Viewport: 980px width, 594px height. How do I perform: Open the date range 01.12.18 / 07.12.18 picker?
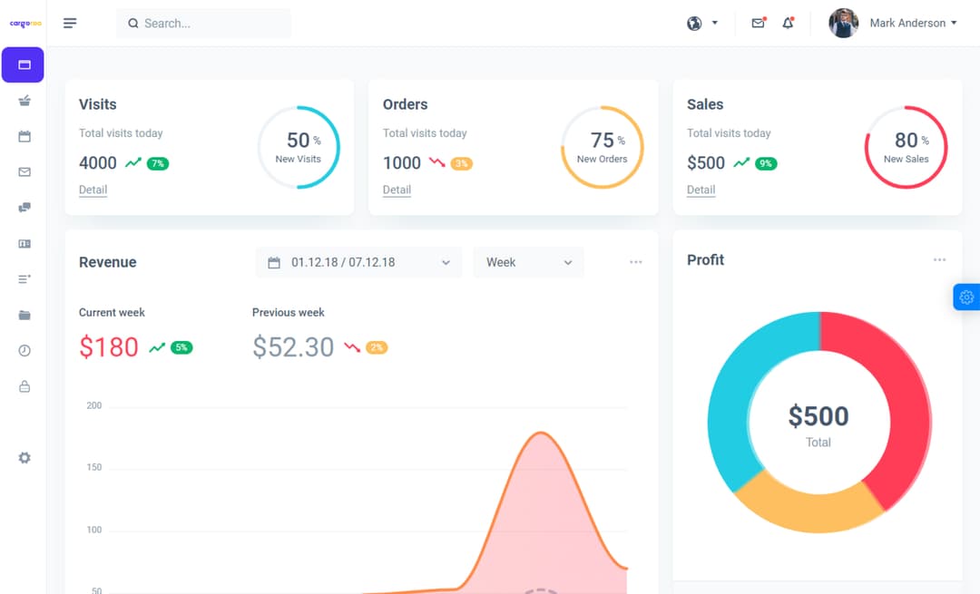358,262
